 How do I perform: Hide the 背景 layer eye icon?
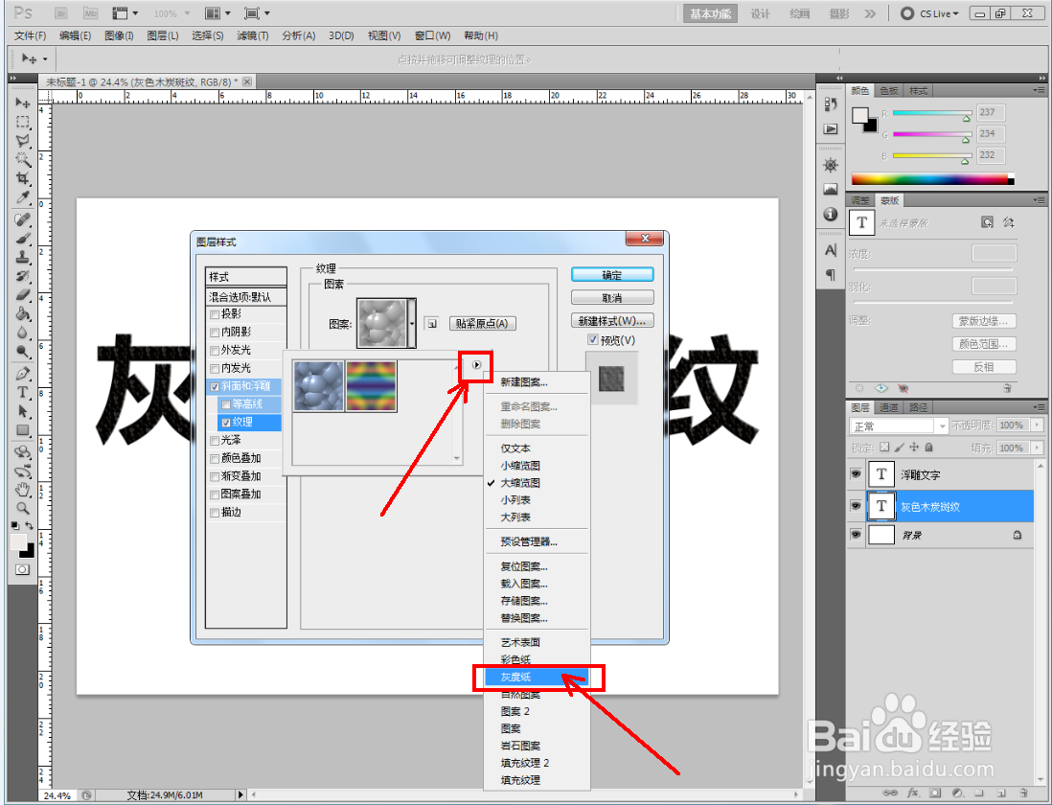click(x=856, y=535)
